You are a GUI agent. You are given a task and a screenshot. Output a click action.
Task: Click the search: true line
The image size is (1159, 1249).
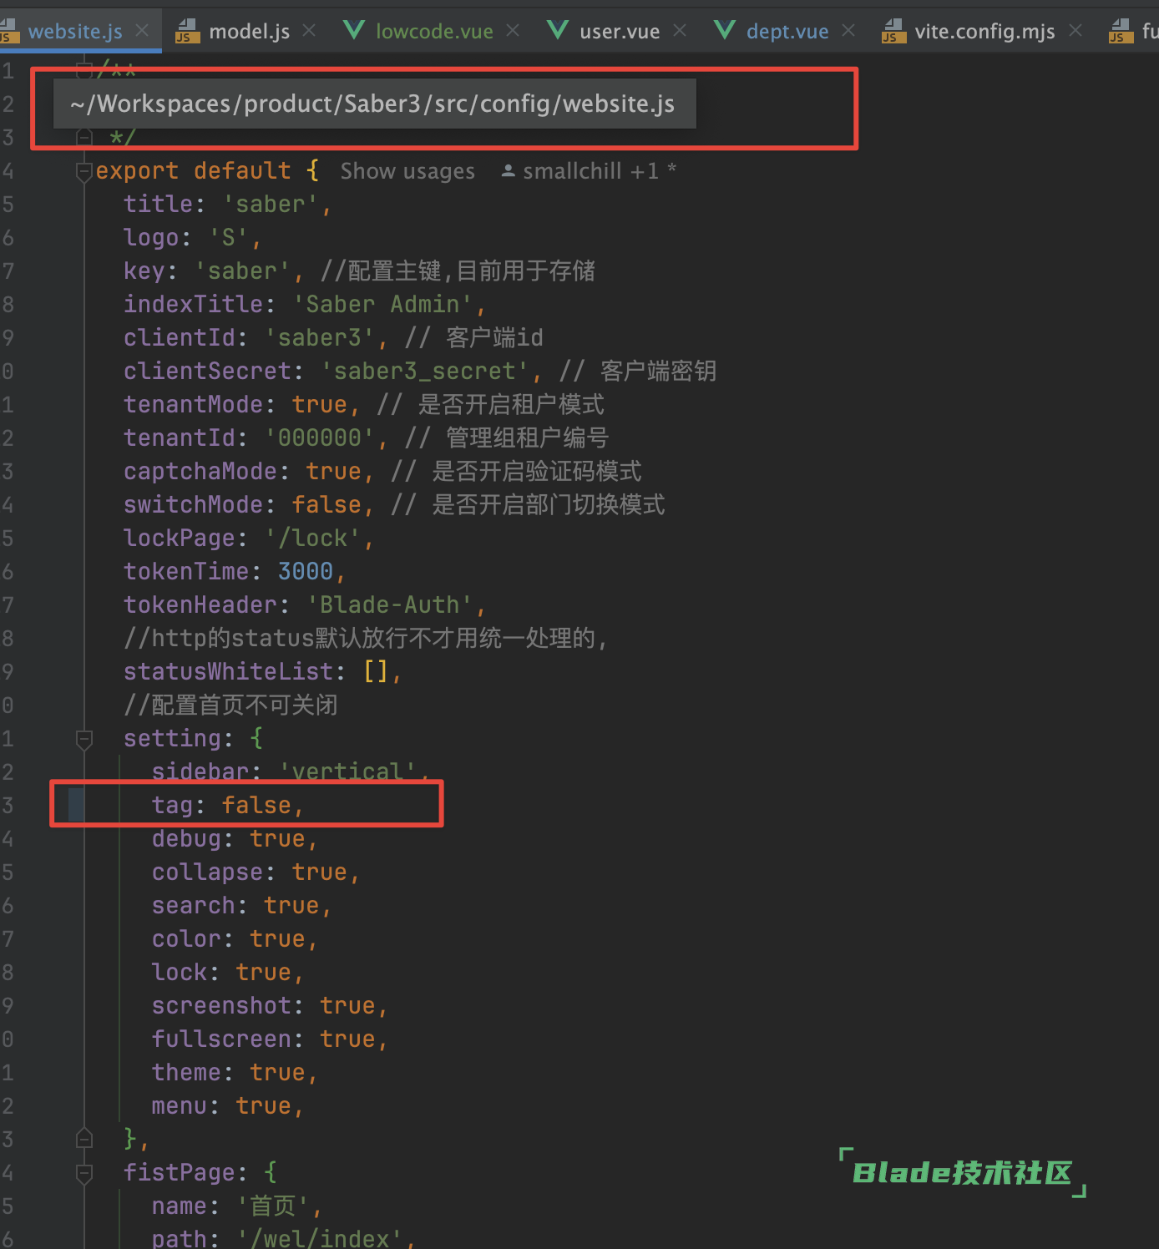coord(241,906)
